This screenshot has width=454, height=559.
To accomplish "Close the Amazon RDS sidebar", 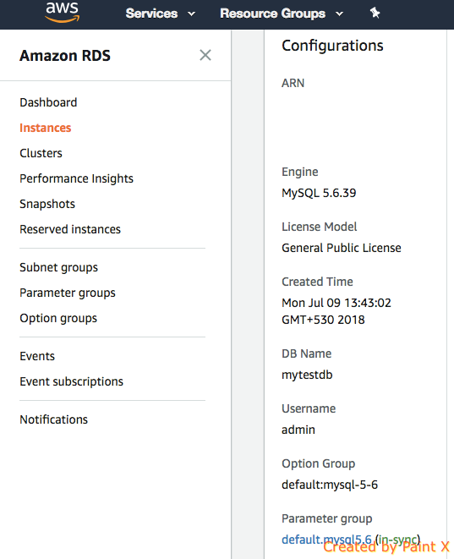I will [205, 55].
